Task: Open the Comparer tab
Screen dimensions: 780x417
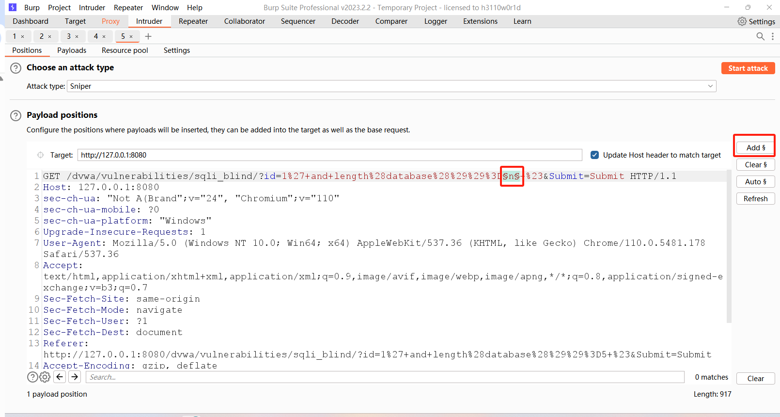Action: [391, 21]
